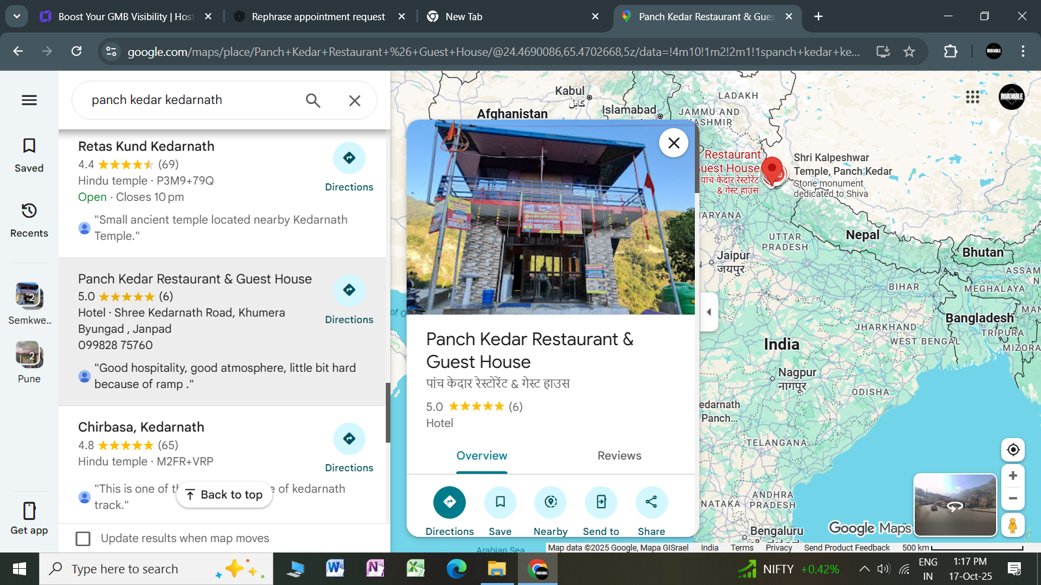The width and height of the screenshot is (1041, 585).
Task: Show hidden system tray icons
Action: point(864,569)
